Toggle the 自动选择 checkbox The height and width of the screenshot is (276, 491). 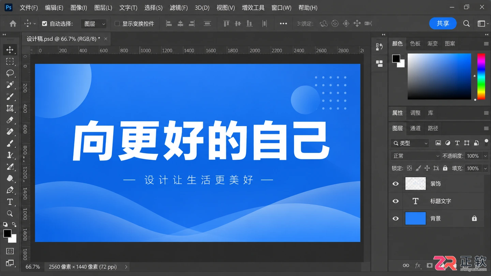pyautogui.click(x=44, y=24)
